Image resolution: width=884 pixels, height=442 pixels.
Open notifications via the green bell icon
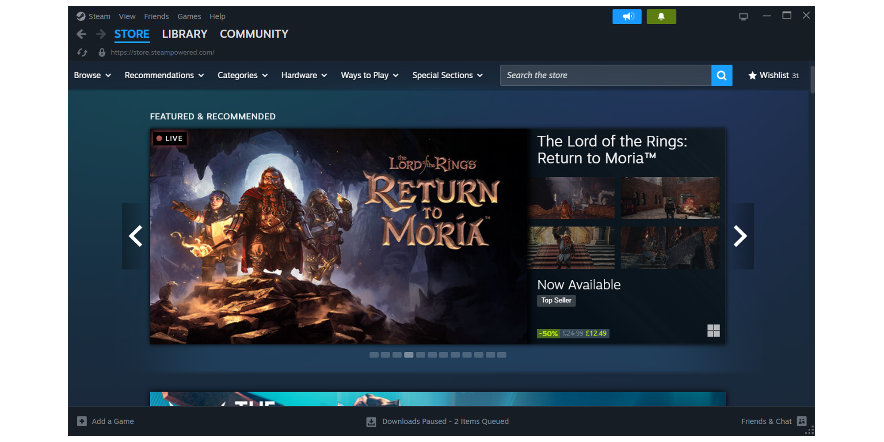(x=661, y=16)
